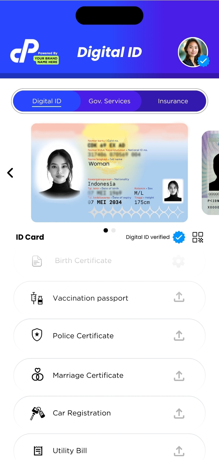Open the Birth Certificate settings gear

(x=178, y=261)
